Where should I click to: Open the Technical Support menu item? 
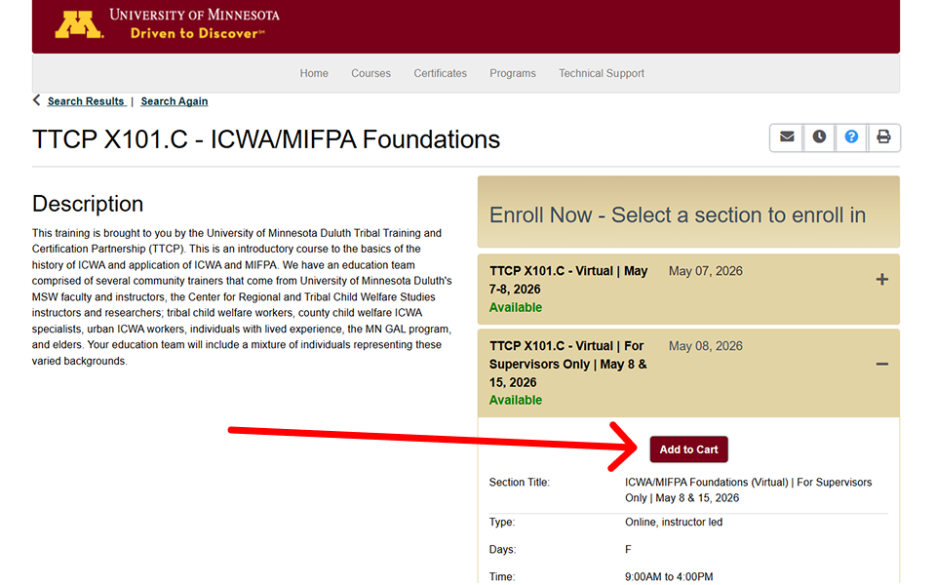pyautogui.click(x=602, y=73)
